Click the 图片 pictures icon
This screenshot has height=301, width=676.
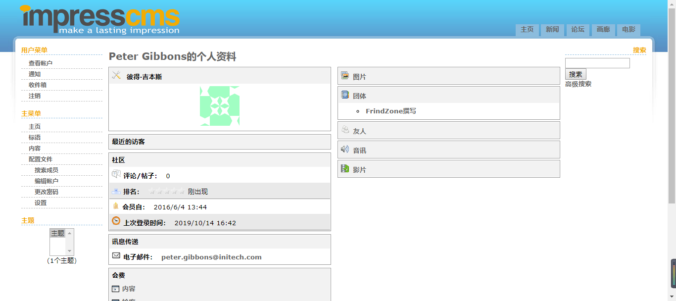(345, 76)
